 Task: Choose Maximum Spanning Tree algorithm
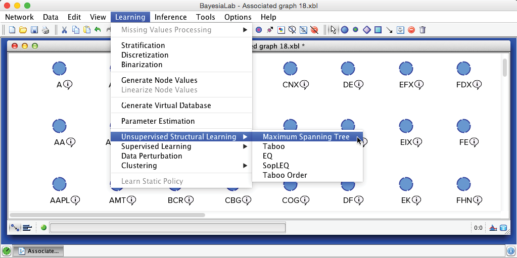[306, 137]
